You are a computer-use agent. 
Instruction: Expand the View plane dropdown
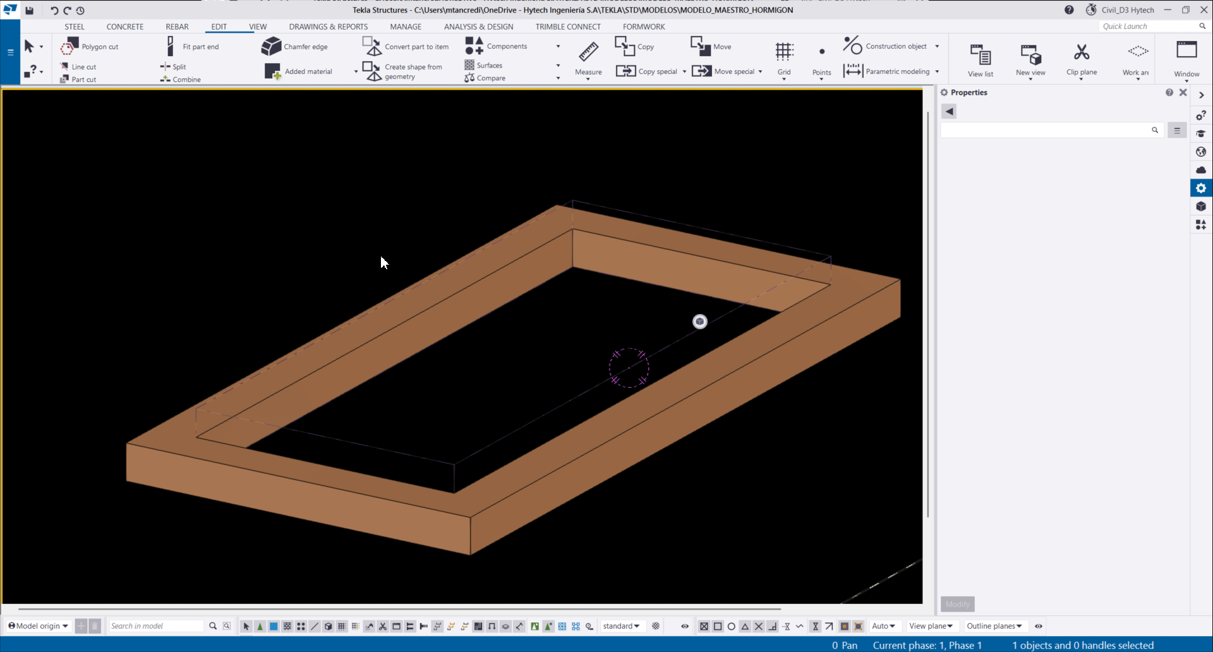[931, 626]
